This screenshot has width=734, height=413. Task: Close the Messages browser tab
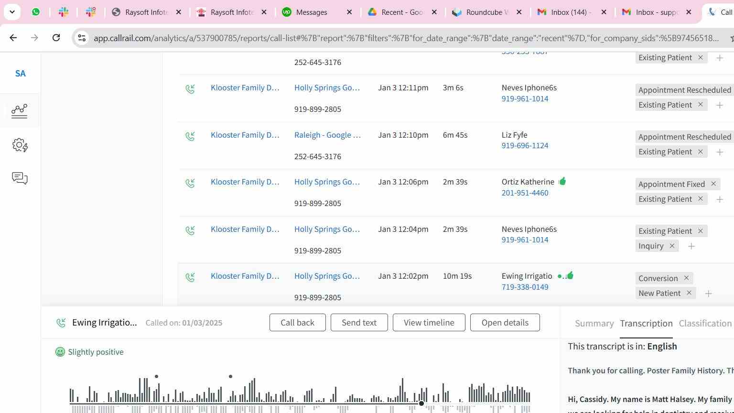(x=349, y=12)
